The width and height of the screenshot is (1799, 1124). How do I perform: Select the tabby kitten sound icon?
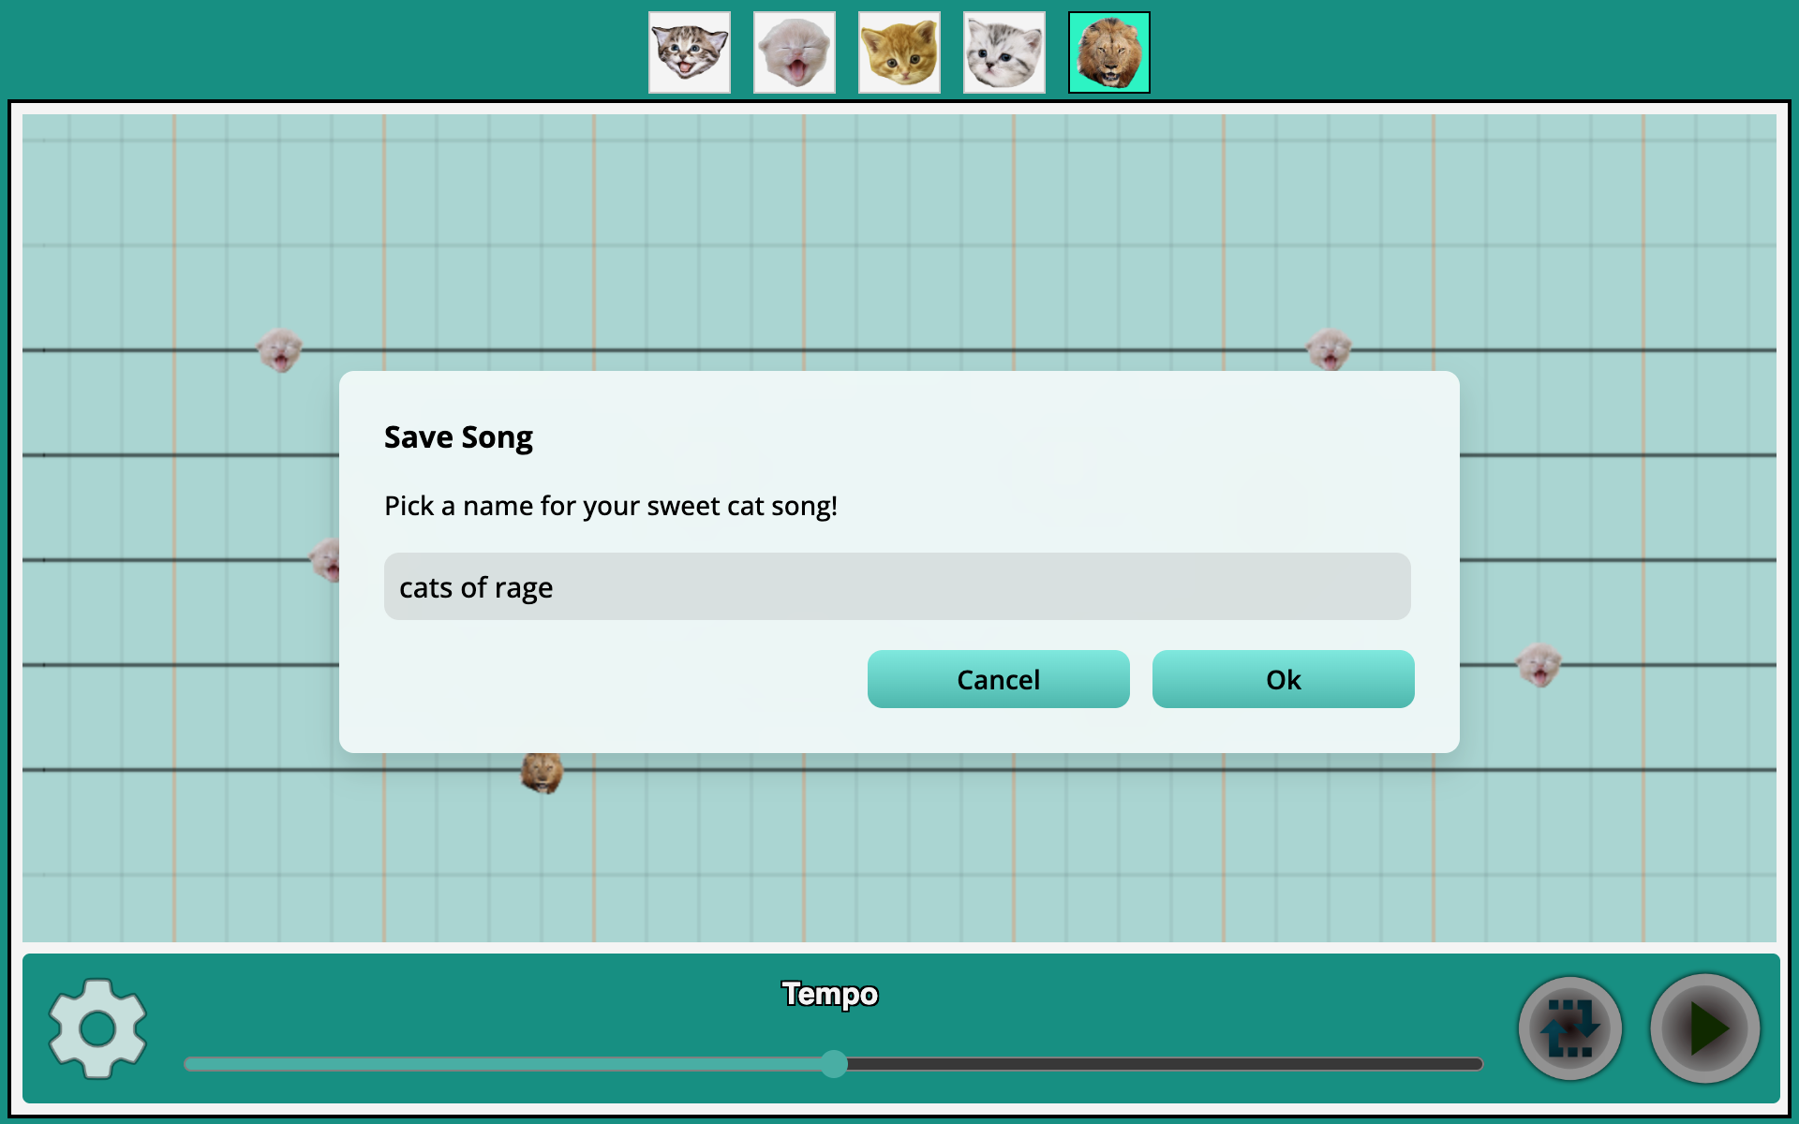click(x=690, y=52)
